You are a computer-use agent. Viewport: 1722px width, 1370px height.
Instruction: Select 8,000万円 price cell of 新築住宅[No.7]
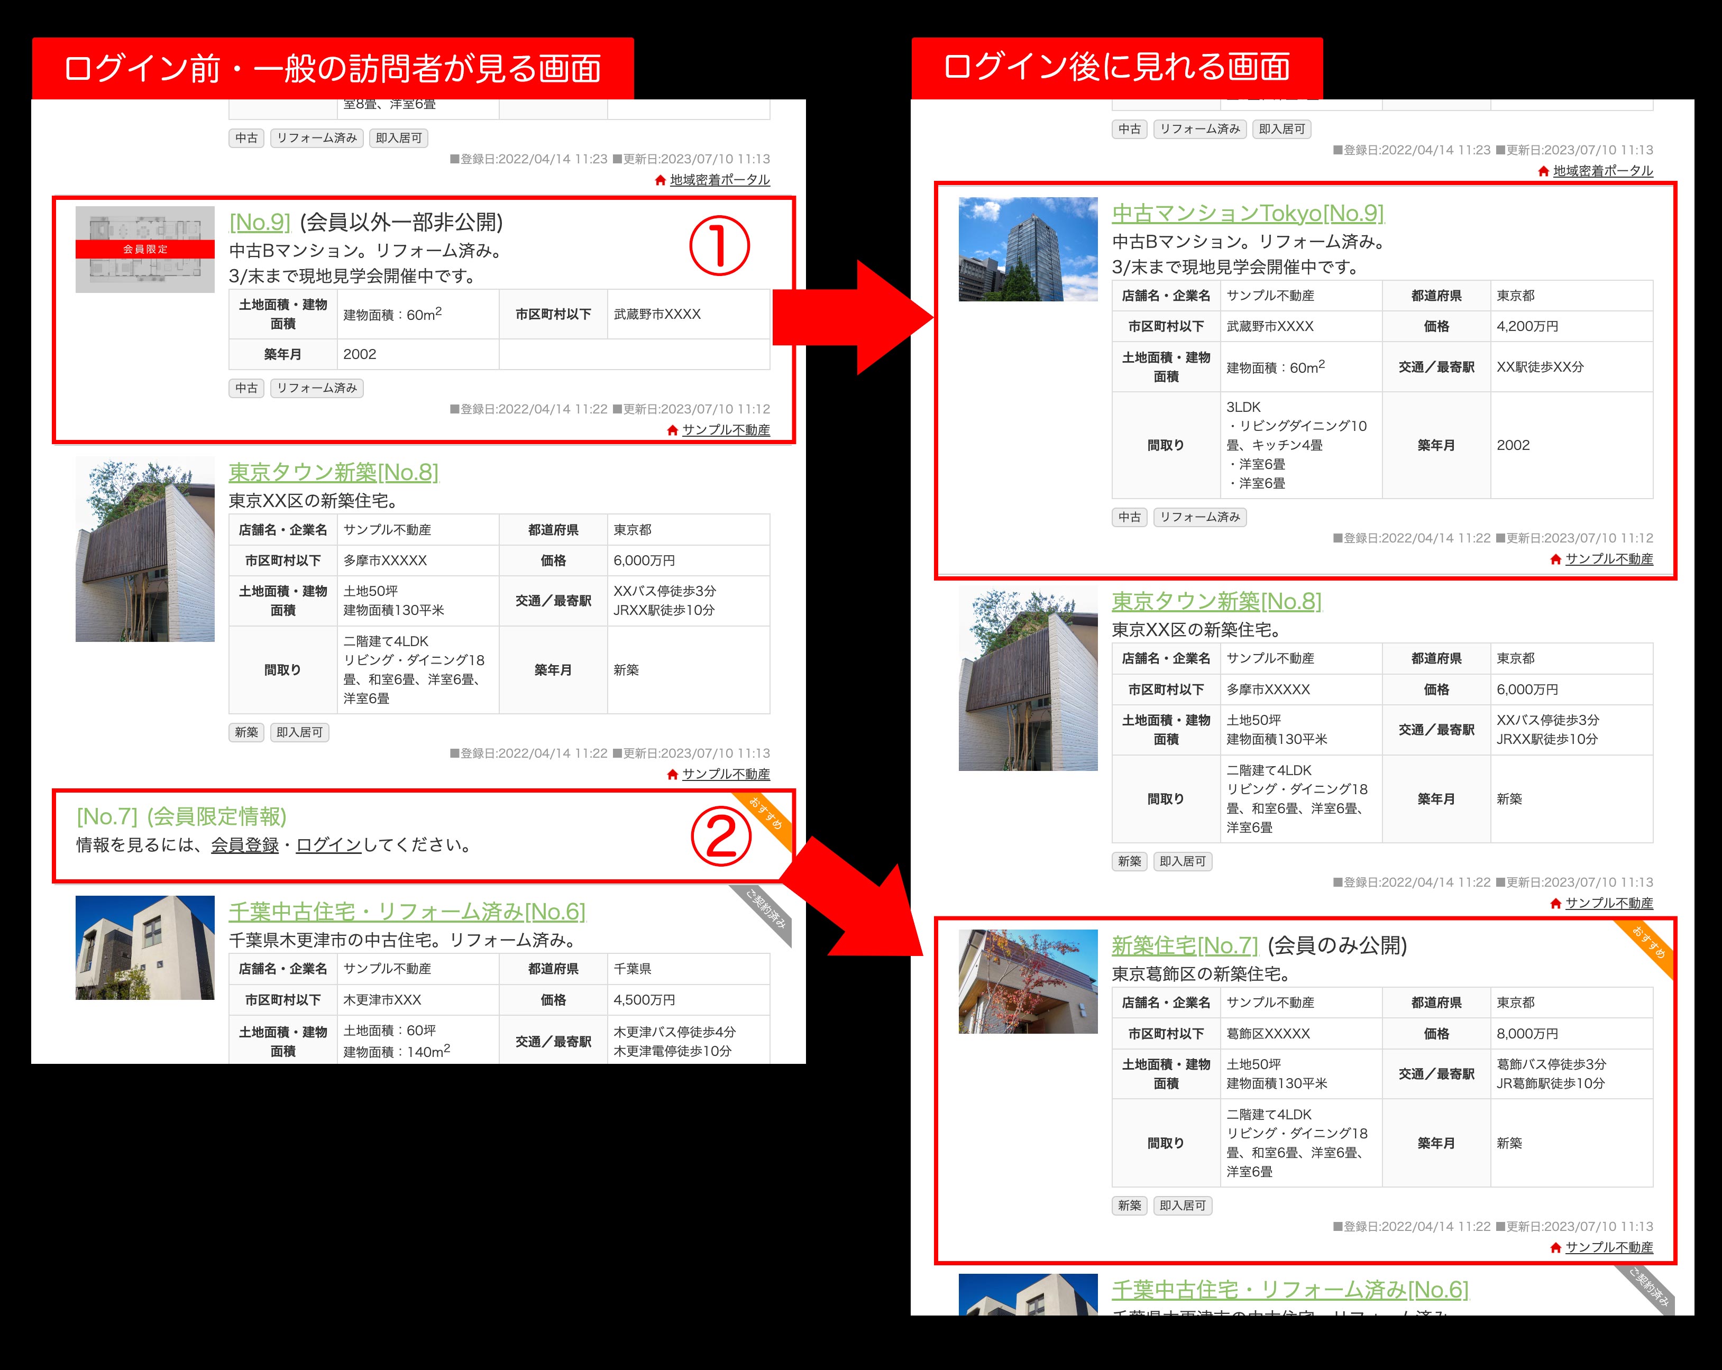(1571, 1033)
